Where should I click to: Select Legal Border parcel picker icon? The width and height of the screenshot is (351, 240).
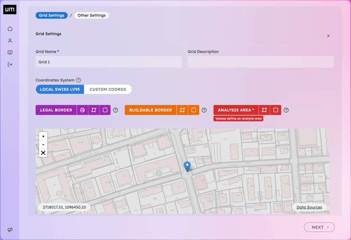(x=82, y=110)
